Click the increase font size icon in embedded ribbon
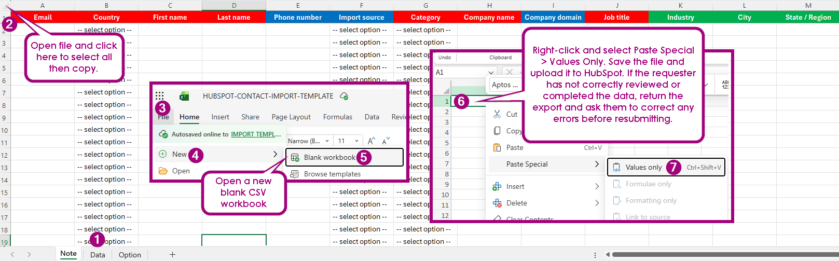This screenshot has height=261, width=839. pyautogui.click(x=371, y=141)
